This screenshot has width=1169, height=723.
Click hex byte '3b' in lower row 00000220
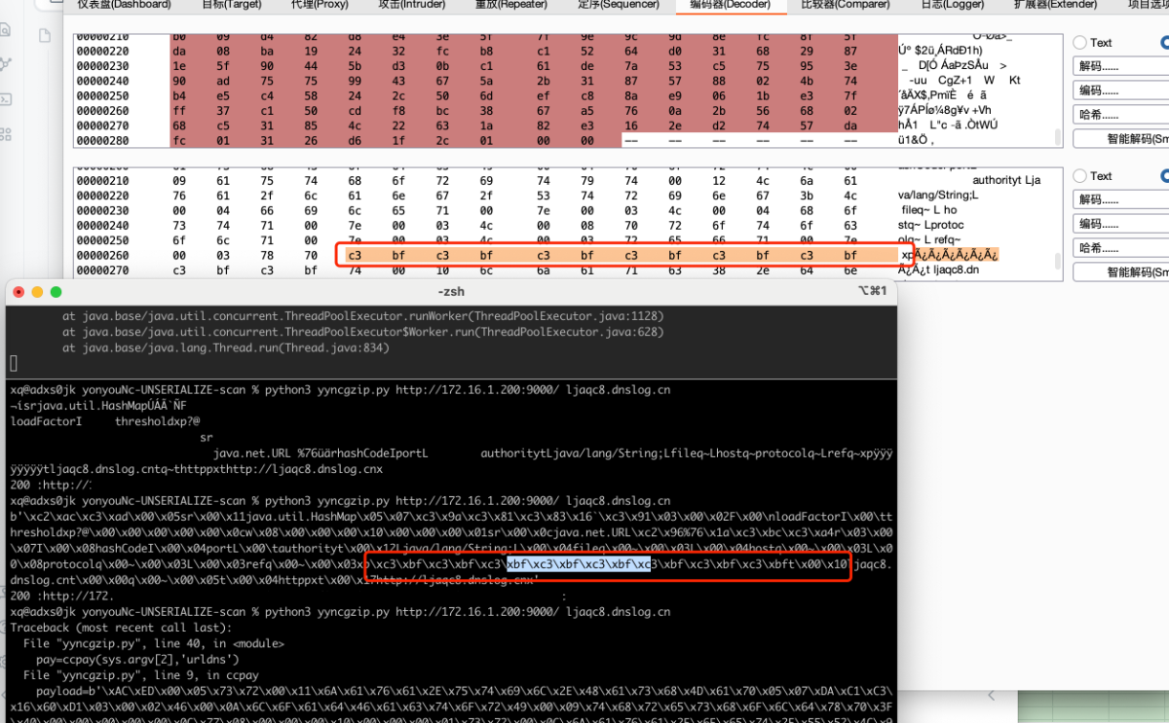coord(806,195)
